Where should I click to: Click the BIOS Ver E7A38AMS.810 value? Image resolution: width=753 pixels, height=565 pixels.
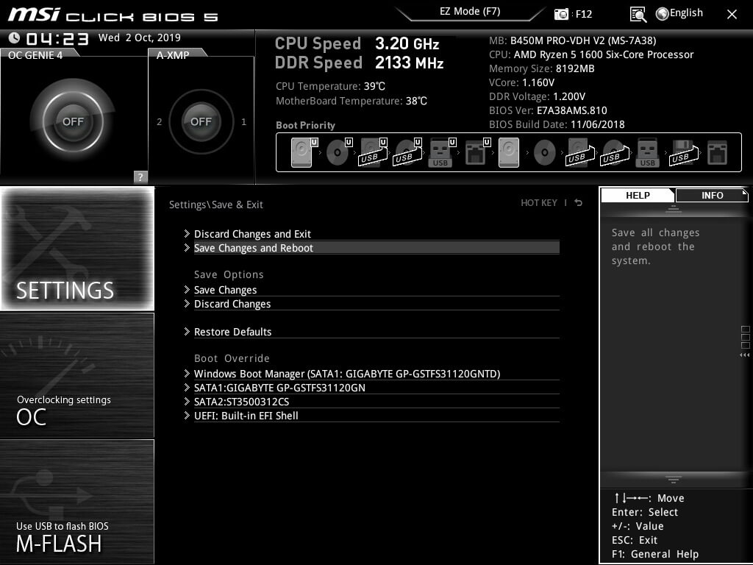572,110
